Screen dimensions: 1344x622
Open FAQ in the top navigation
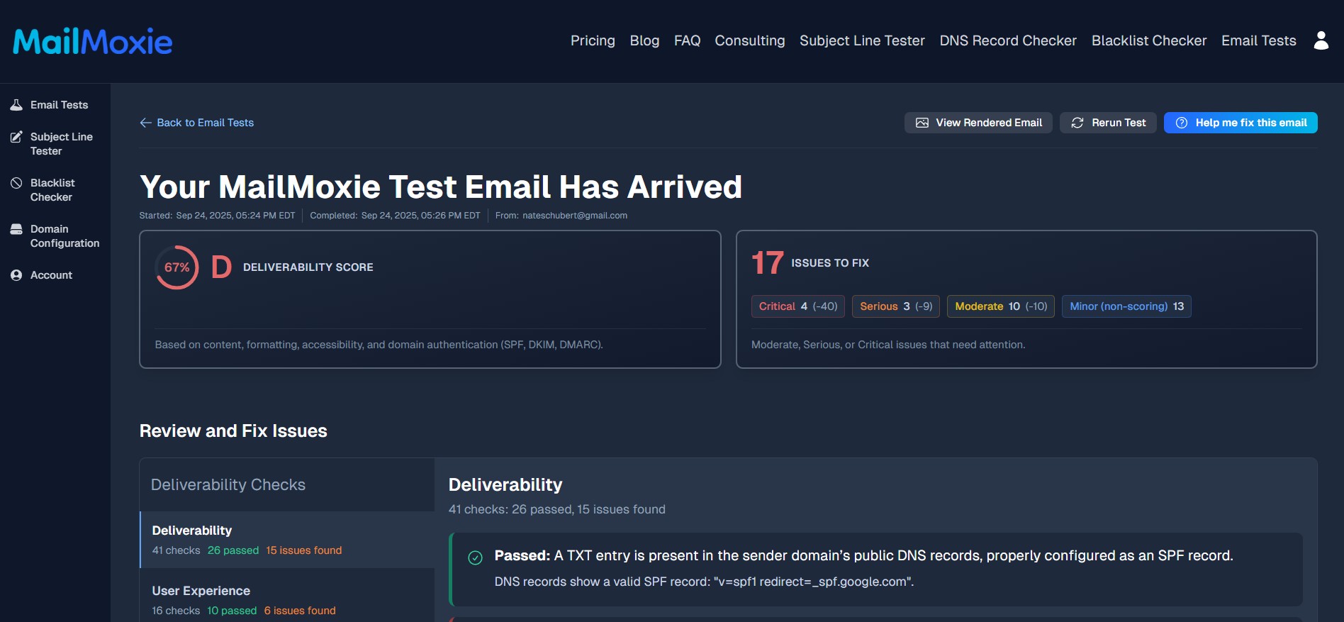[687, 40]
